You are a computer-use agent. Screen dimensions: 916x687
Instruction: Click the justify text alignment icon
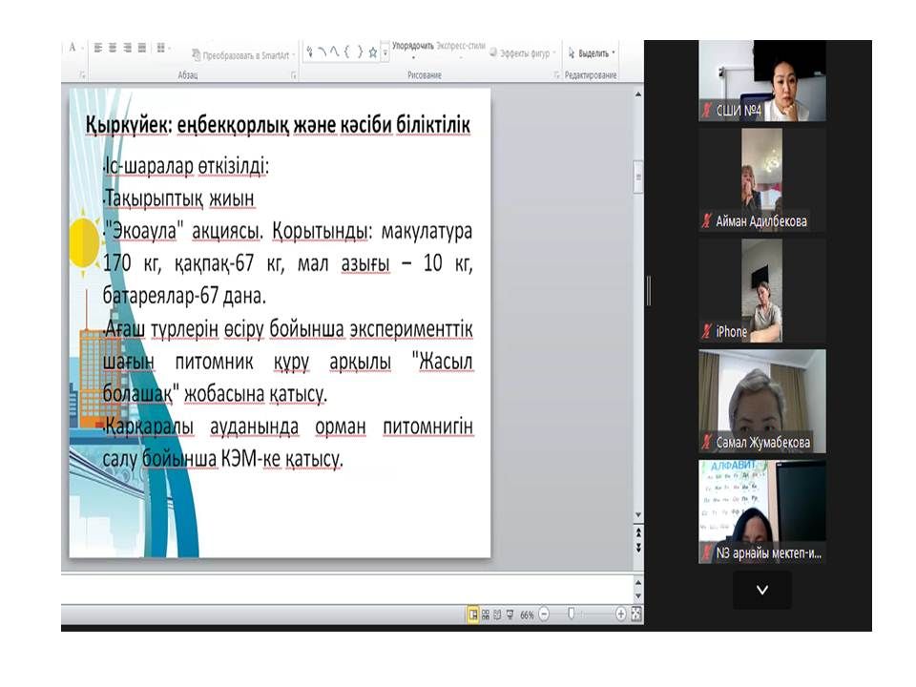click(x=142, y=48)
